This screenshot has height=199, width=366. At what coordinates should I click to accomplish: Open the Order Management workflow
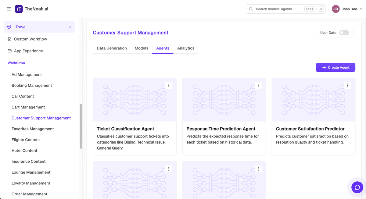pyautogui.click(x=30, y=194)
